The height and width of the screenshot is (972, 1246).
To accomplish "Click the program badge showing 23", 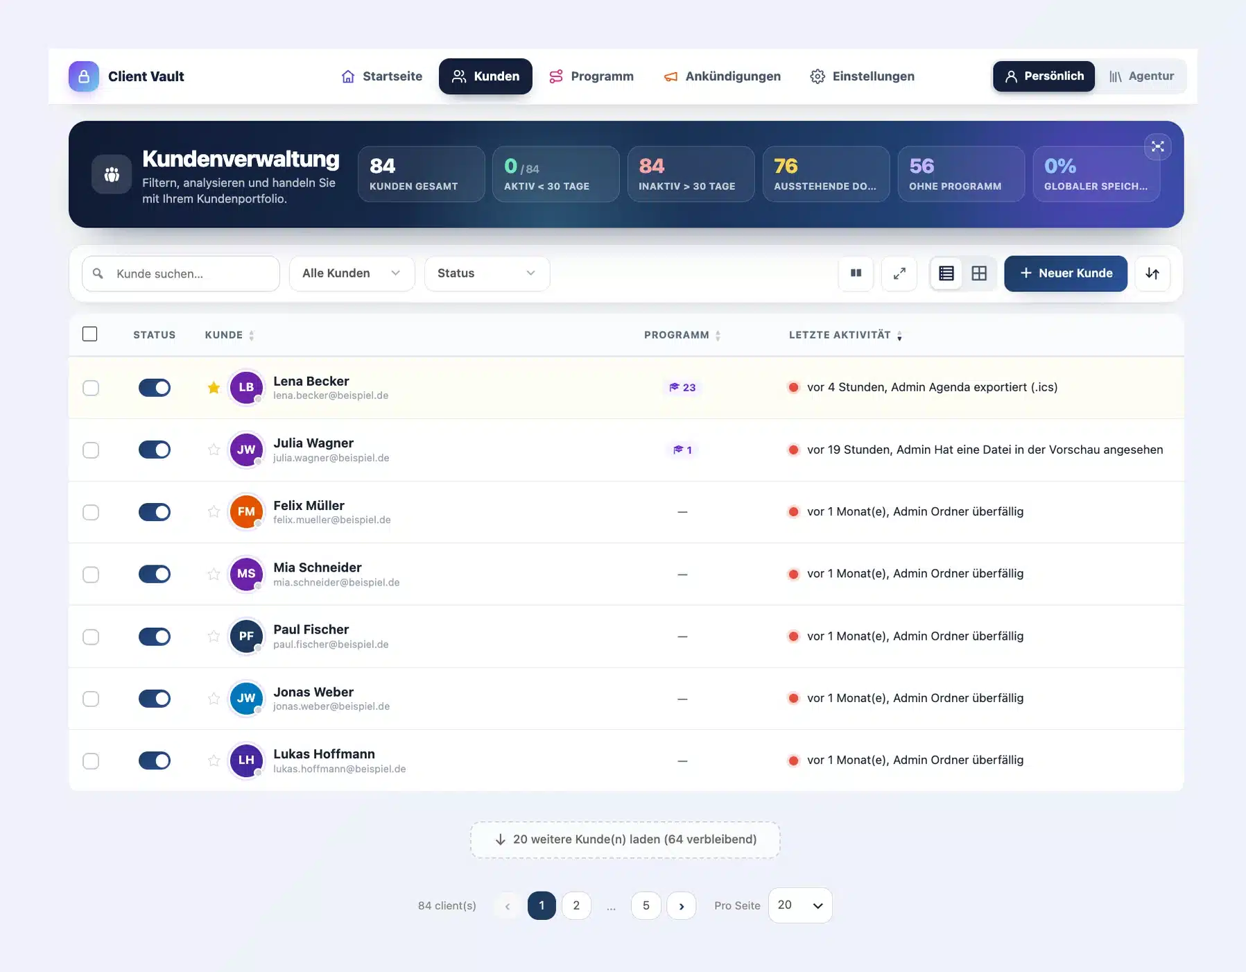I will (x=682, y=387).
